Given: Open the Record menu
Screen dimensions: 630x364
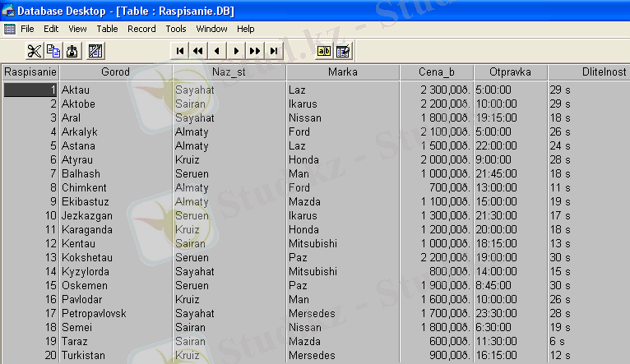Looking at the screenshot, I should coord(141,29).
